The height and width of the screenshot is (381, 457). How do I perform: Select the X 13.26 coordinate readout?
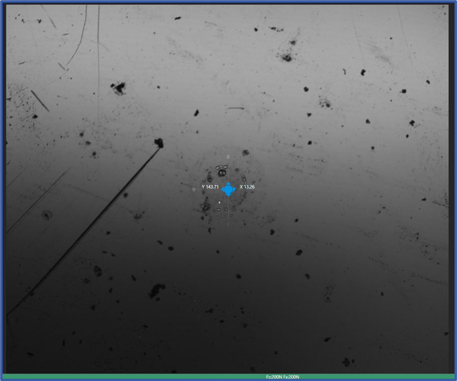click(x=247, y=187)
